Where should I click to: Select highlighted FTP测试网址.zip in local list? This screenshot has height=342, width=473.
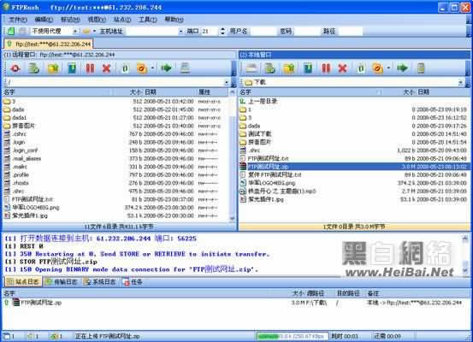354,167
